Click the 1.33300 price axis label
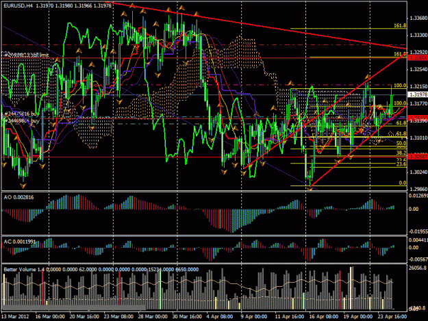Screen dimensions: 428x321 coord(418,35)
